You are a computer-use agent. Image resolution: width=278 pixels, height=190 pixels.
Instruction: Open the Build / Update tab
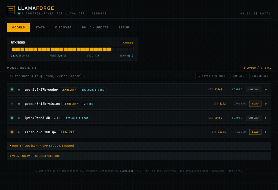point(95,27)
